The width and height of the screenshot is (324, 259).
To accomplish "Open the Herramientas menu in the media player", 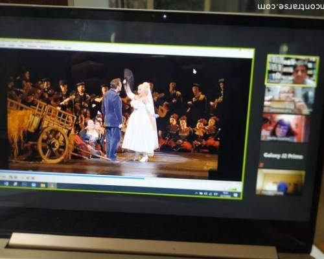I will click(47, 47).
